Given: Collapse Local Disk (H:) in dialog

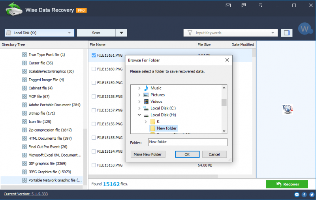Looking at the screenshot, I should click(x=139, y=115).
